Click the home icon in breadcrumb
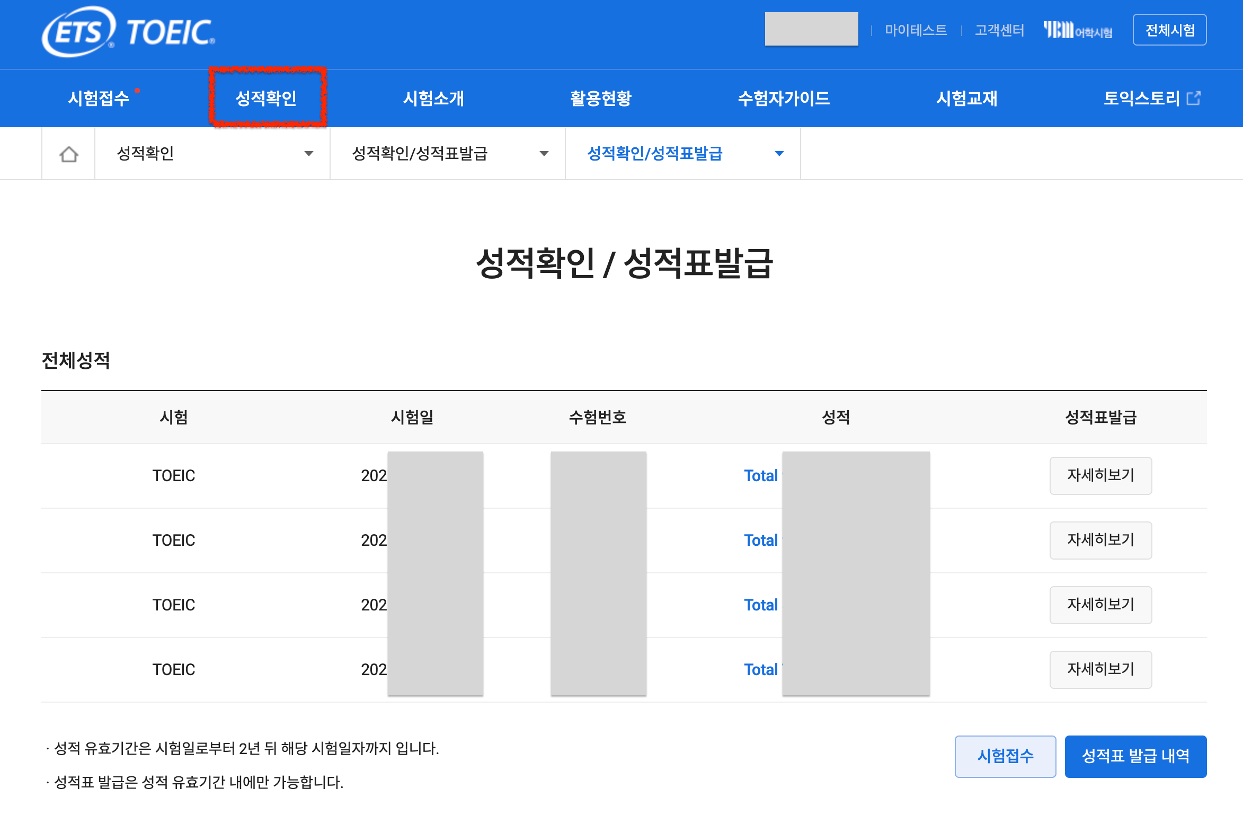The width and height of the screenshot is (1243, 815). click(69, 154)
